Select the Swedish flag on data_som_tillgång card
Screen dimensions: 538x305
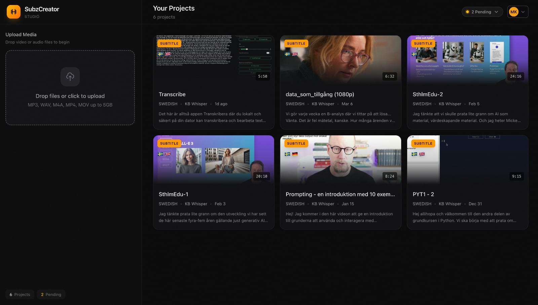(287, 53)
